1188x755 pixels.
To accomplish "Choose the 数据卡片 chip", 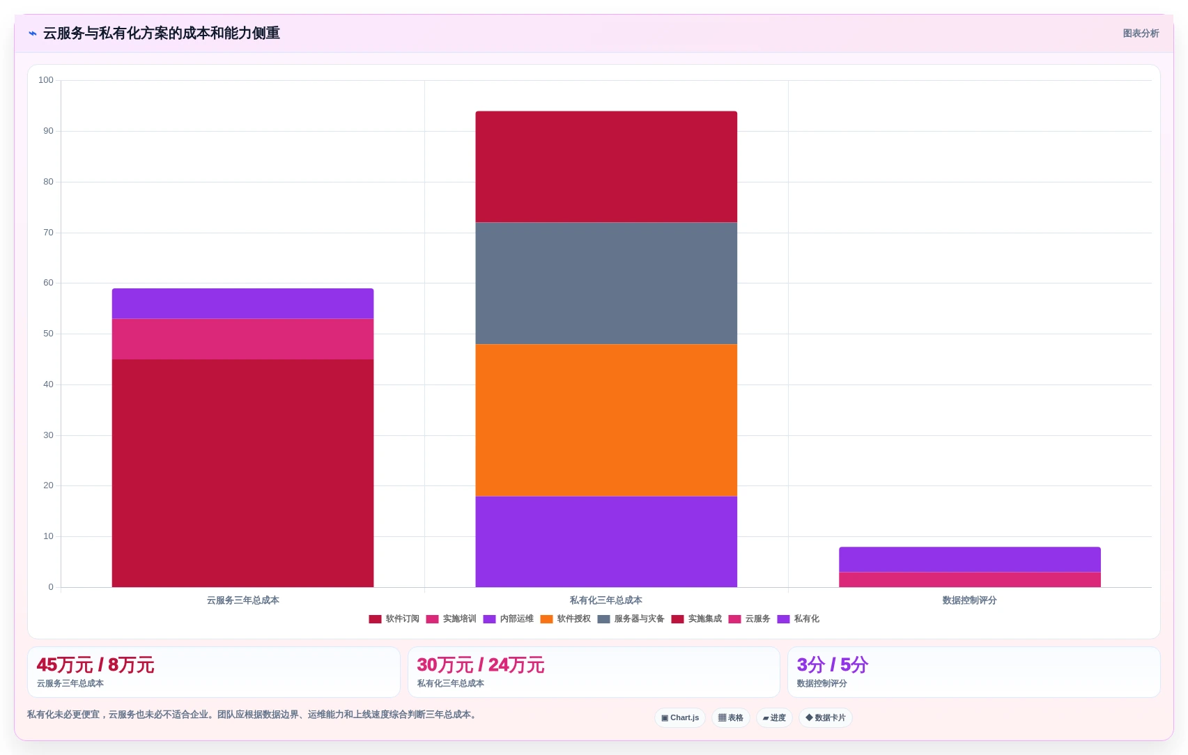I will (x=825, y=717).
